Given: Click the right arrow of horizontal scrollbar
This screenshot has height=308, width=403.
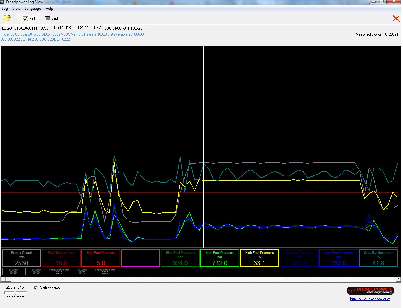Looking at the screenshot, I should point(398,279).
